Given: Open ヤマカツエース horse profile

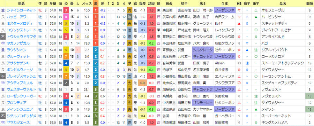Looking at the screenshot, I should [x=18, y=122].
